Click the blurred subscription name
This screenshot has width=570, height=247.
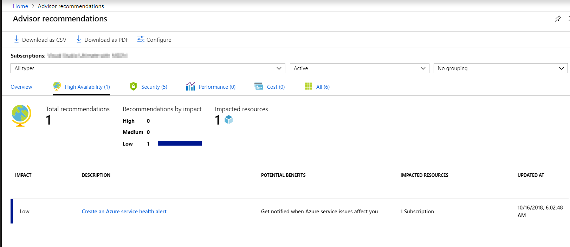click(x=87, y=55)
